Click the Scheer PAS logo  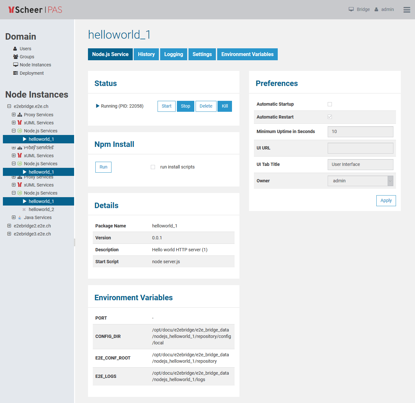coord(35,10)
